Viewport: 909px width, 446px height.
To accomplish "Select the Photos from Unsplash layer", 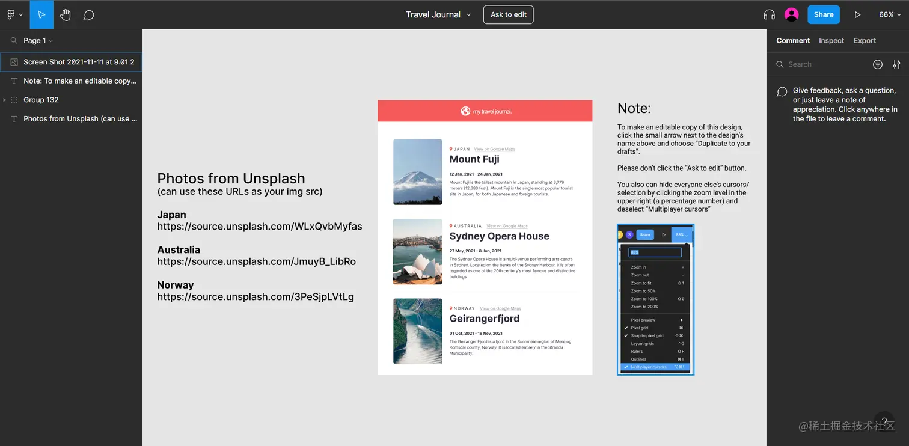I will 71,118.
